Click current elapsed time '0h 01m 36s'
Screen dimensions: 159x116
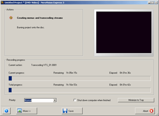pos(125,73)
